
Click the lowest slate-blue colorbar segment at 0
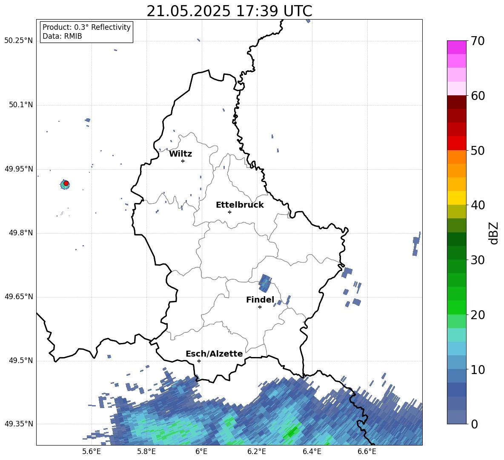(x=456, y=417)
